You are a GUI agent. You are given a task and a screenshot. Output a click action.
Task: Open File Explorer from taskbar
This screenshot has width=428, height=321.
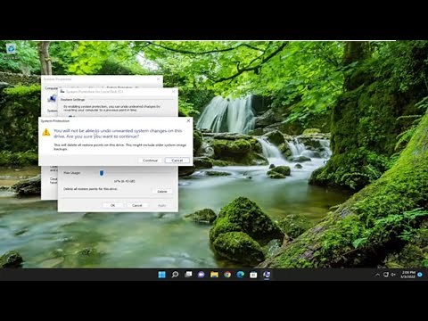coord(214,275)
